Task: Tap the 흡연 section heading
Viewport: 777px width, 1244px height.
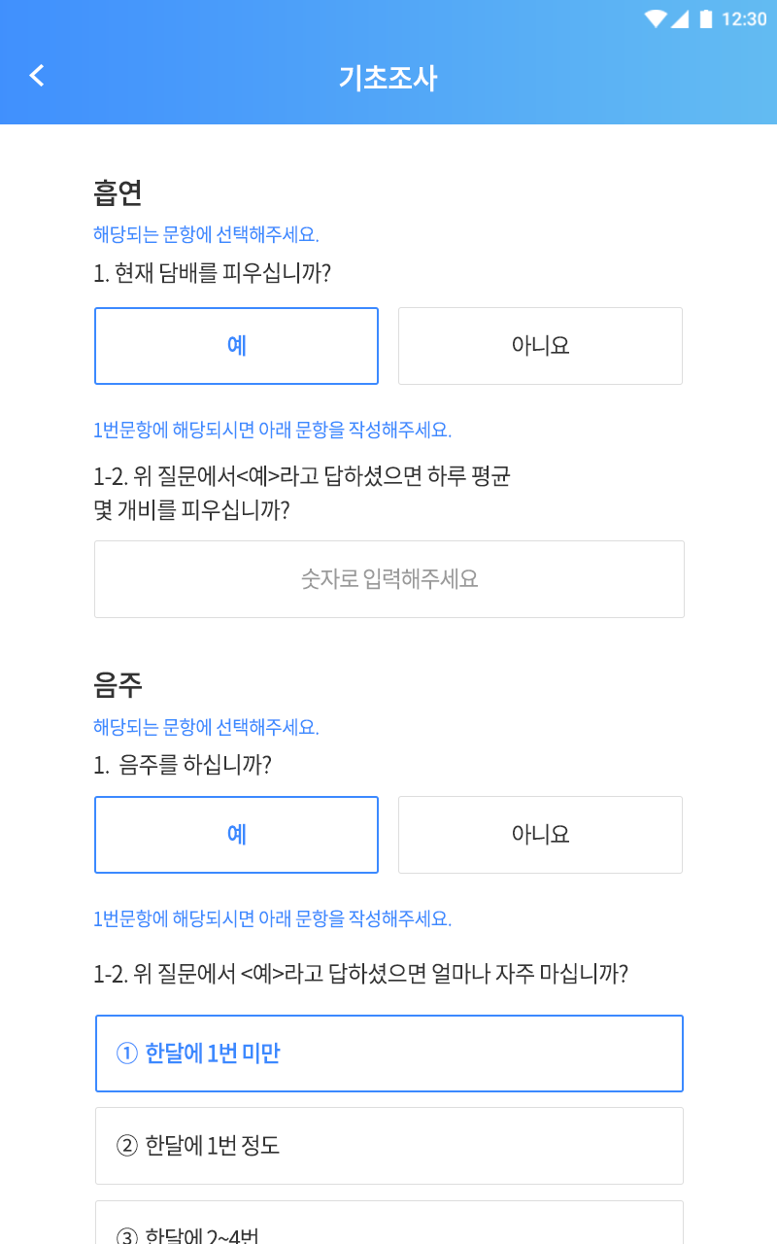Action: click(x=118, y=192)
